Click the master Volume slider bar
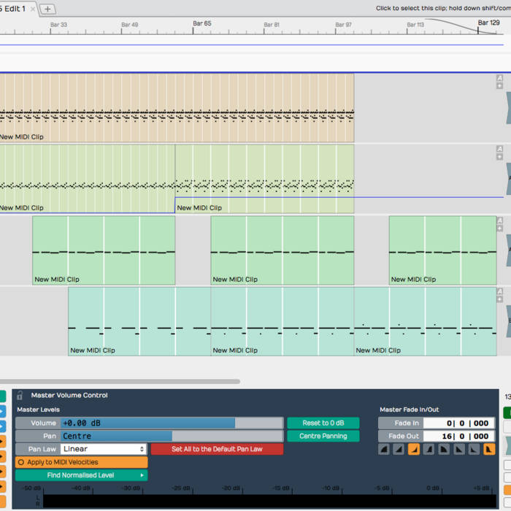The width and height of the screenshot is (511, 511). [x=172, y=423]
